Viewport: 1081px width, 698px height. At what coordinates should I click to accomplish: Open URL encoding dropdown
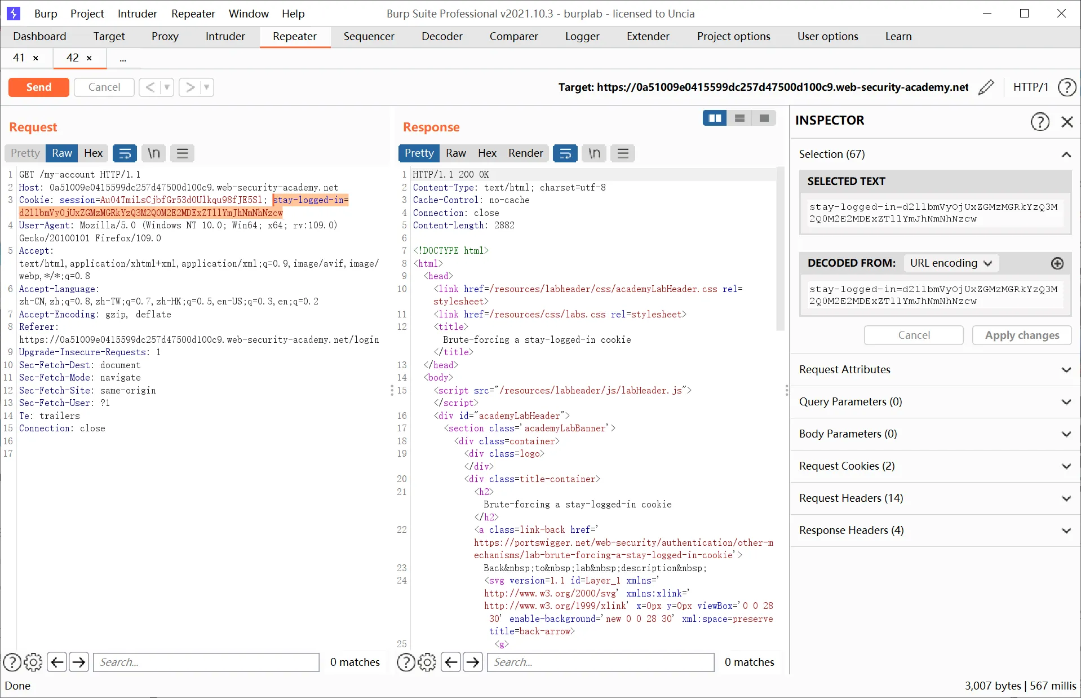pos(951,263)
